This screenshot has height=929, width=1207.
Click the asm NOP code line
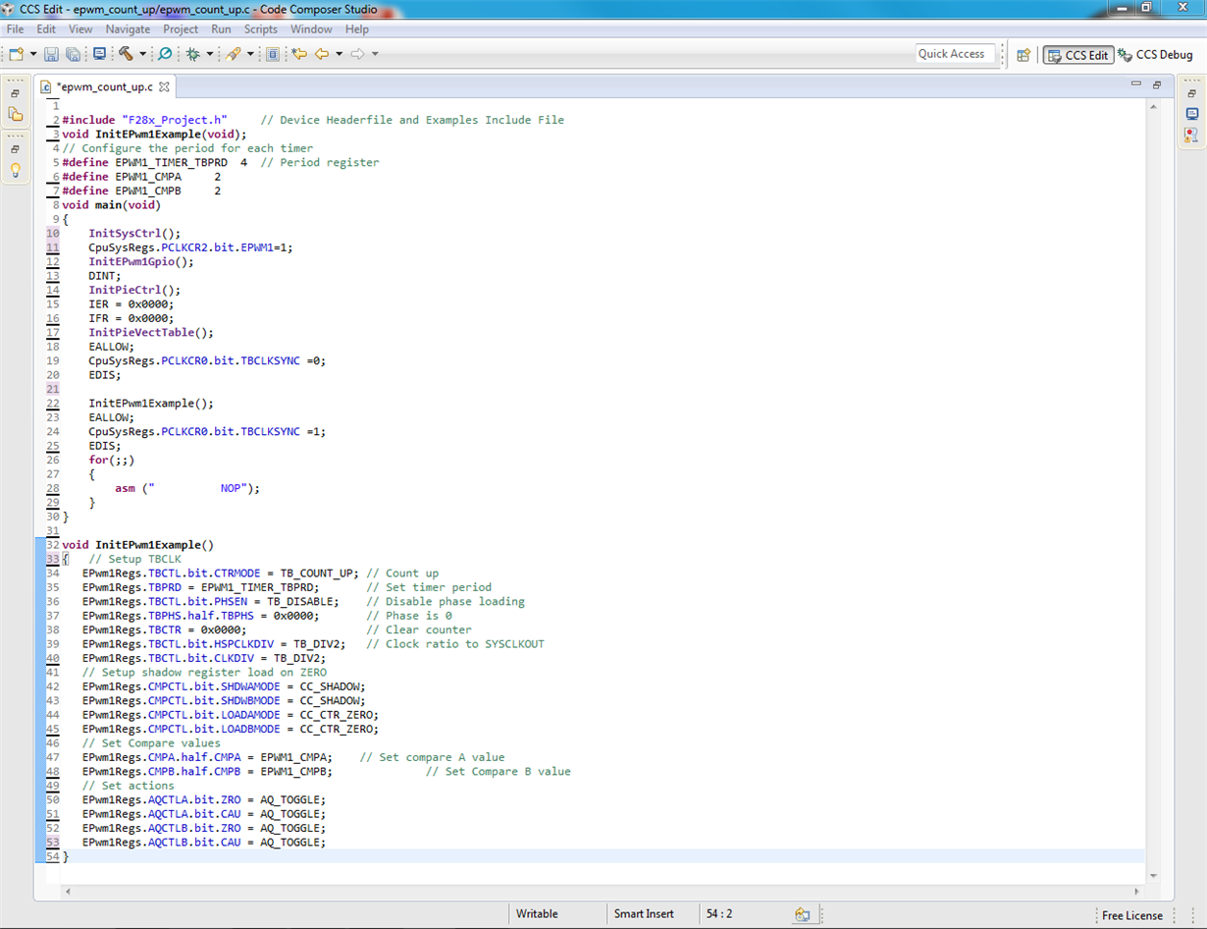(x=187, y=488)
